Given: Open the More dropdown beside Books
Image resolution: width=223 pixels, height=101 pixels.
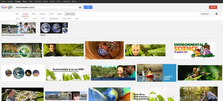Looking at the screenshot, I should [60, 14].
